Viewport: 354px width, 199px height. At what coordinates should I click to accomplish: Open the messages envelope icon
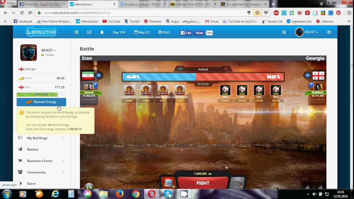(x=89, y=32)
